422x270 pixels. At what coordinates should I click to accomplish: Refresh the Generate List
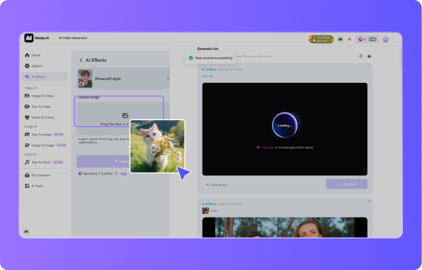coord(360,56)
